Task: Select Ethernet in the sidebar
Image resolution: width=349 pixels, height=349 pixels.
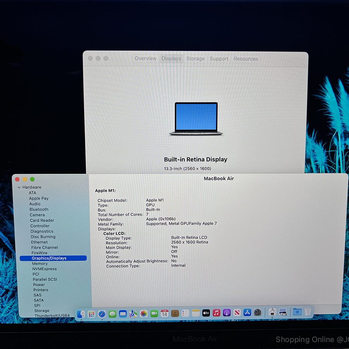Action: (x=40, y=242)
